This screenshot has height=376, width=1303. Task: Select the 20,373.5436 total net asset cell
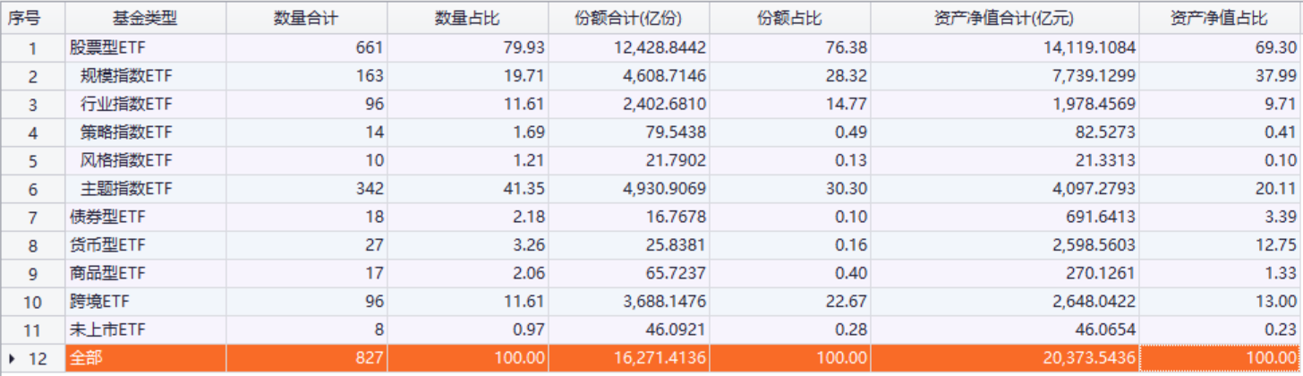pos(1088,359)
